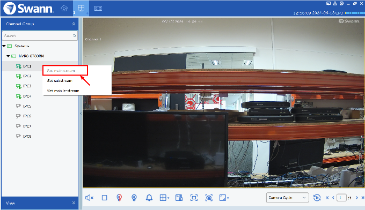This screenshot has width=365, height=210.
Task: Toggle the crossed-eye privacy icon
Action: (209, 198)
